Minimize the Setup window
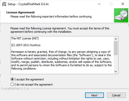The height and width of the screenshot is (101, 129). click(x=99, y=4)
